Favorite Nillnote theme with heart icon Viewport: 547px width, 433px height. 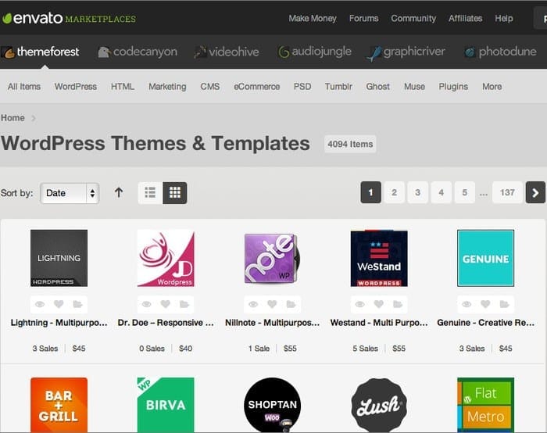(x=272, y=304)
